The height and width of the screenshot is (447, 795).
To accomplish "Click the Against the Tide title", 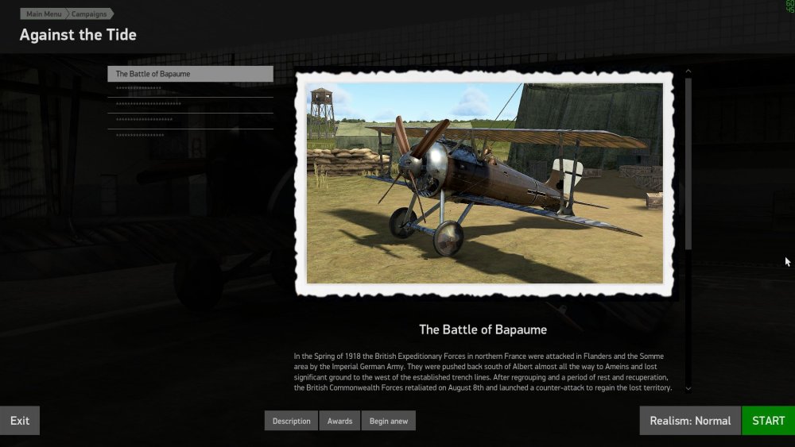I will (78, 35).
